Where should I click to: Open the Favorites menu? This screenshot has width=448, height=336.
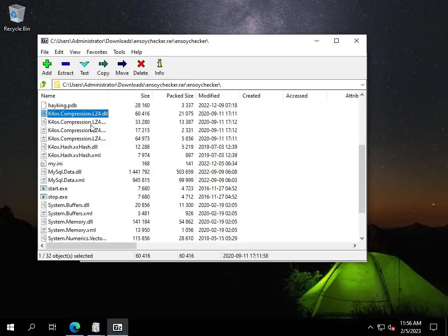97,52
